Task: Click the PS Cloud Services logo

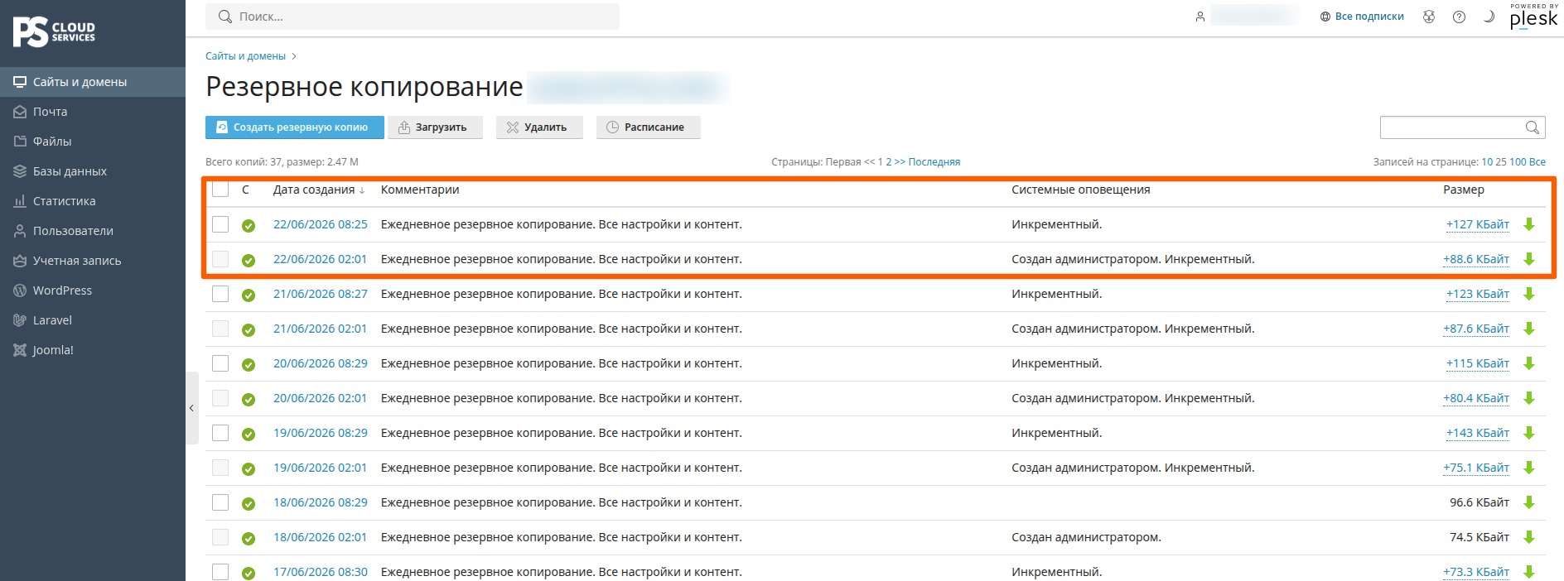Action: pos(55,32)
